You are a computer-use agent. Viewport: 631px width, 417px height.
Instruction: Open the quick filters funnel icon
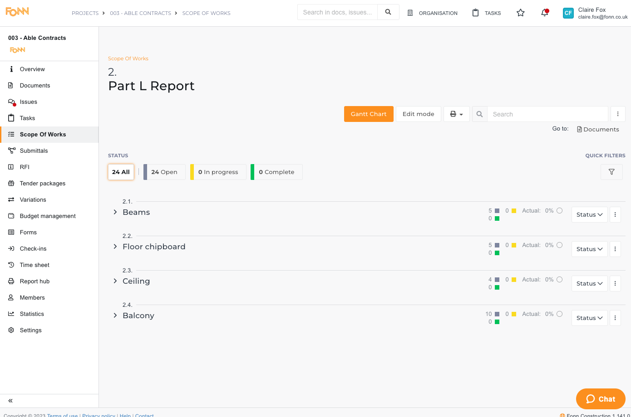611,172
